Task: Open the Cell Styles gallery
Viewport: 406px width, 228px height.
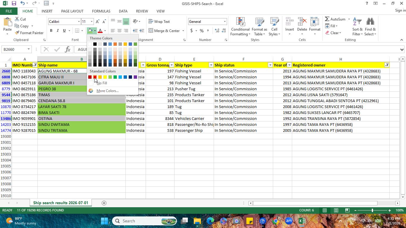Action: [274, 26]
